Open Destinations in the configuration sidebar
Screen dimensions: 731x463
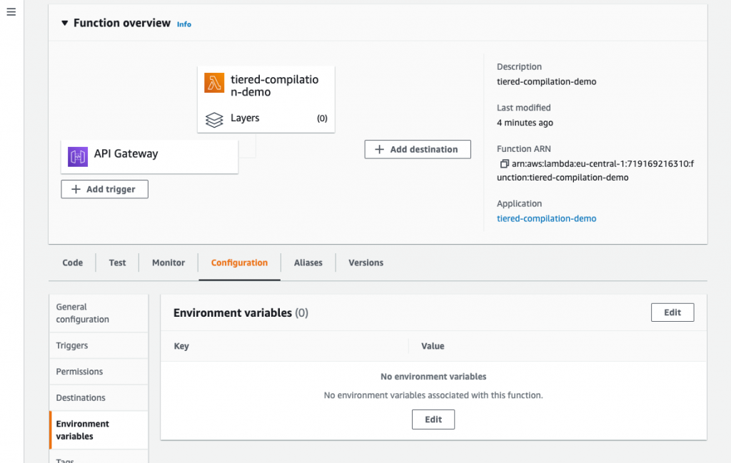tap(99, 398)
